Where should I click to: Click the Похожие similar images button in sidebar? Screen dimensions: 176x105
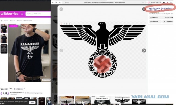pos(155,21)
